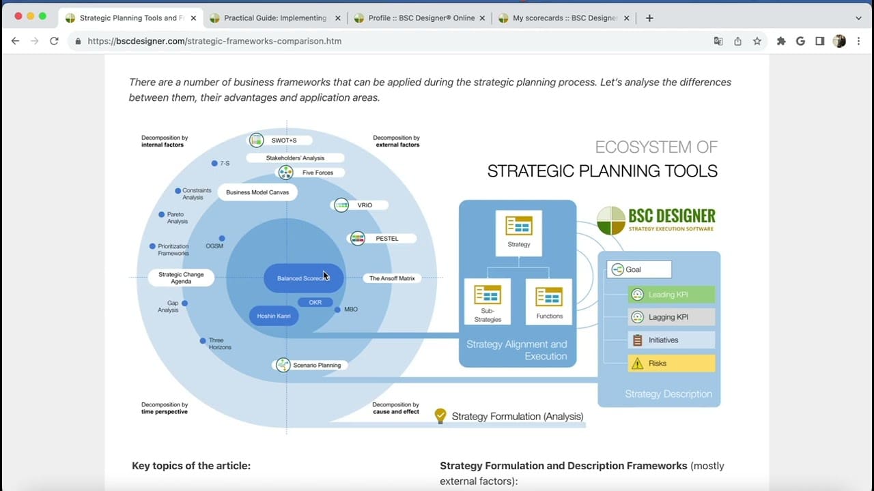This screenshot has width=874, height=491.
Task: Open the translate page icon in address bar
Action: [x=718, y=41]
